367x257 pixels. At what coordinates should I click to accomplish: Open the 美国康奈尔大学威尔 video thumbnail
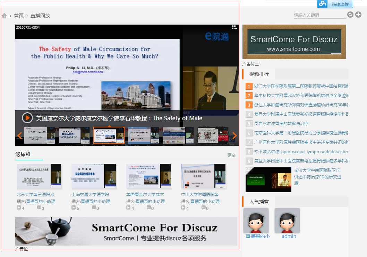click(x=148, y=176)
